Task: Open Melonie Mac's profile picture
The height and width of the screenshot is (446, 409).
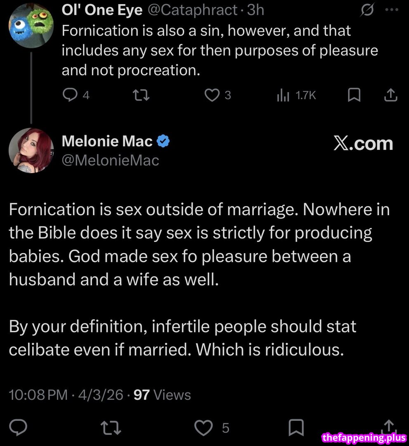Action: [x=31, y=151]
